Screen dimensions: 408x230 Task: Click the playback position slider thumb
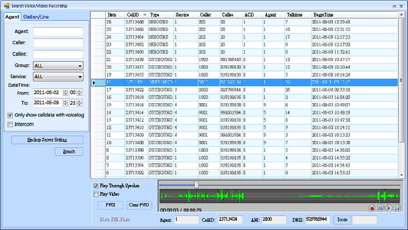pos(196,185)
